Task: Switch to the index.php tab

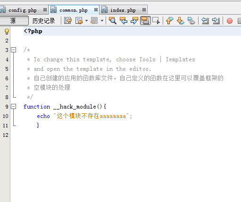Action: (x=123, y=10)
